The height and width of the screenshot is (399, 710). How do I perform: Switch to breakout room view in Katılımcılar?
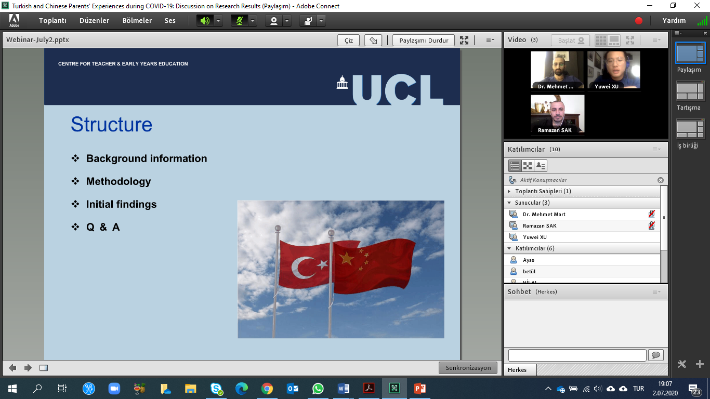528,166
